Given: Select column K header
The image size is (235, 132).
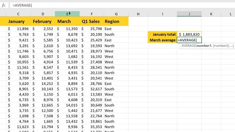Looking at the screenshot, I should point(211,14).
